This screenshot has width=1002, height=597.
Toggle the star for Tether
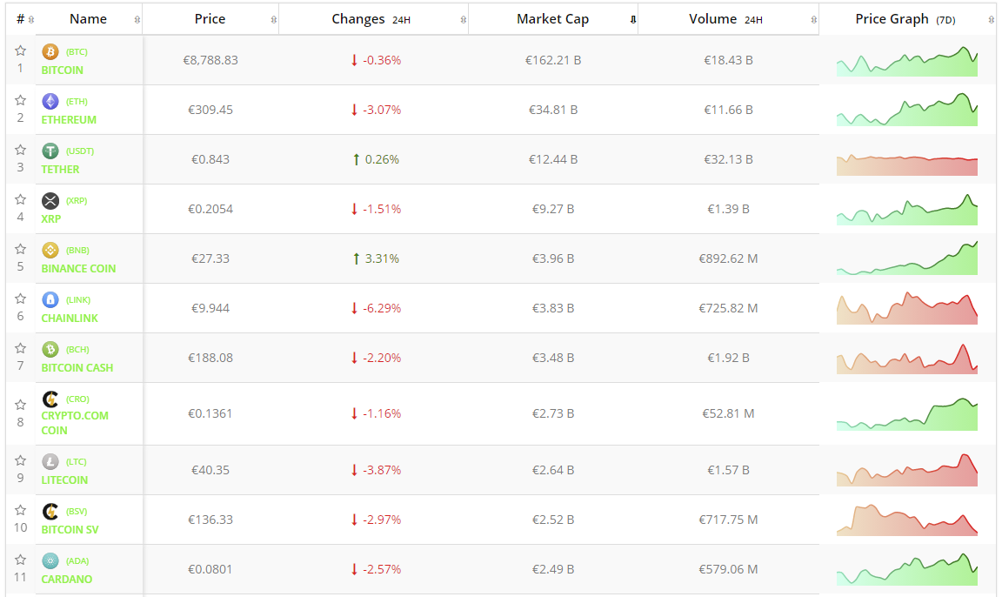click(x=20, y=150)
